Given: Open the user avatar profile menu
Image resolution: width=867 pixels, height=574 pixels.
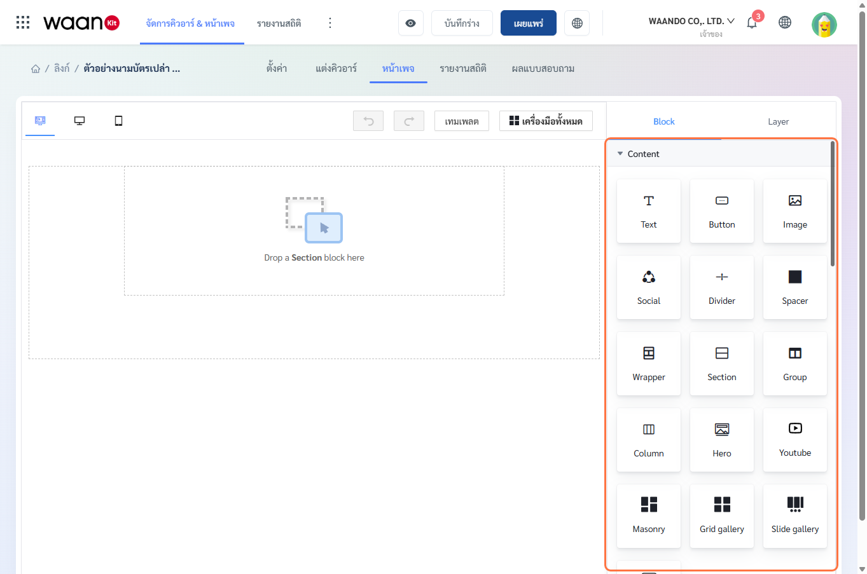Looking at the screenshot, I should (824, 24).
